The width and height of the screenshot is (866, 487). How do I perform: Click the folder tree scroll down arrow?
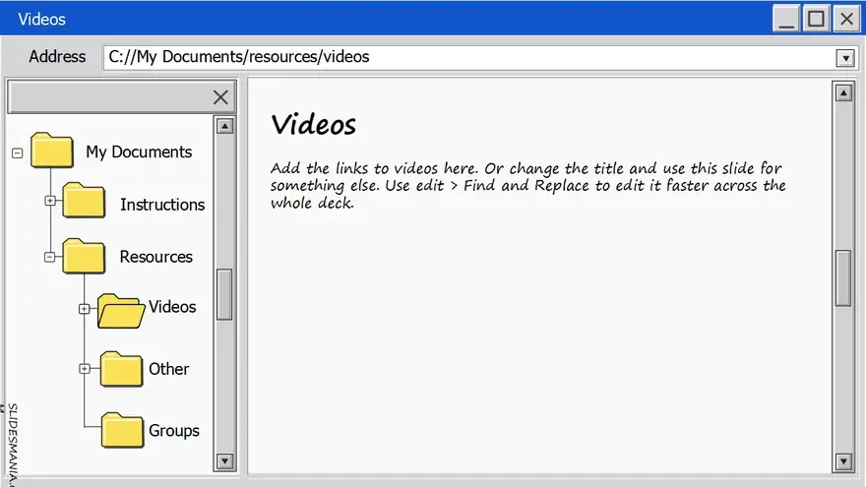[224, 461]
